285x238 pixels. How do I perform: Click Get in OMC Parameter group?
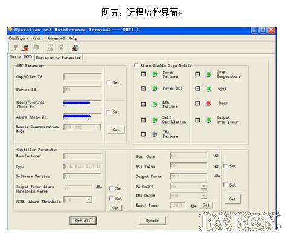click(x=116, y=130)
